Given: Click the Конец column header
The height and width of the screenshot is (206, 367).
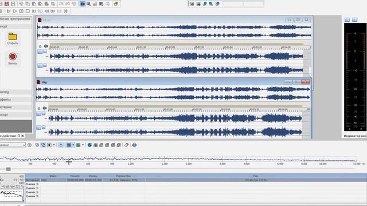Looking at the screenshot, I should [x=93, y=176].
